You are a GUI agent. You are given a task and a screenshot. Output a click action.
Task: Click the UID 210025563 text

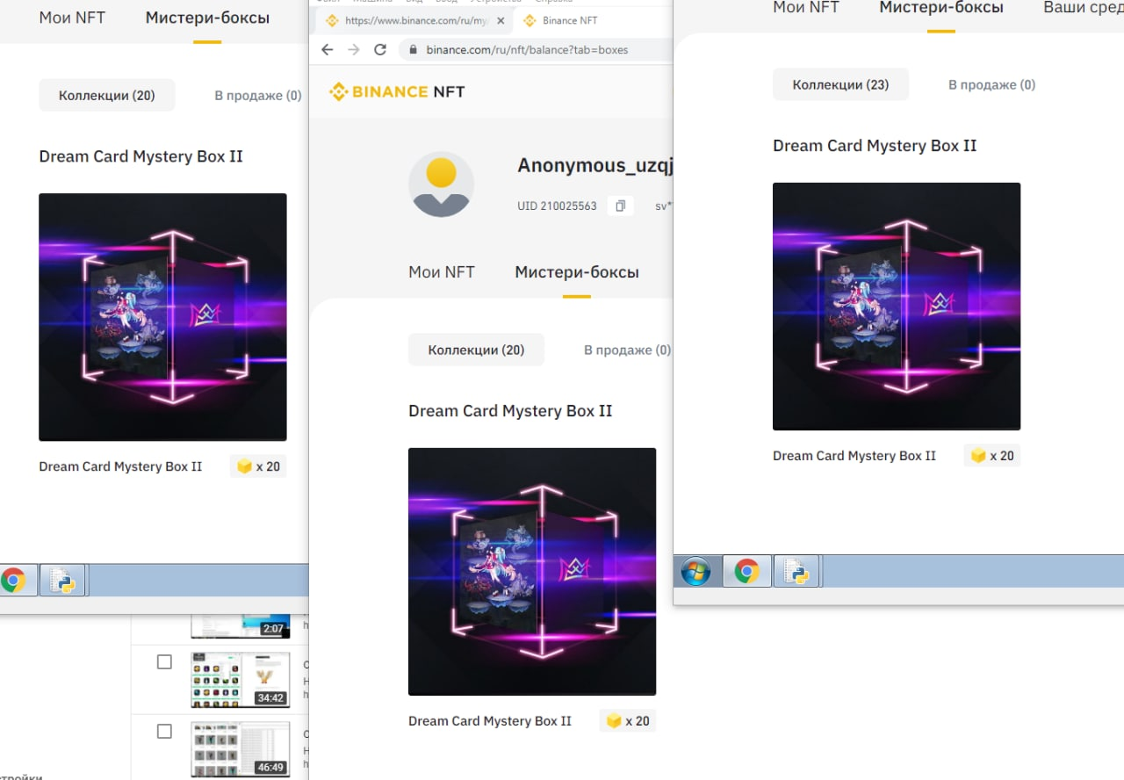click(x=557, y=206)
